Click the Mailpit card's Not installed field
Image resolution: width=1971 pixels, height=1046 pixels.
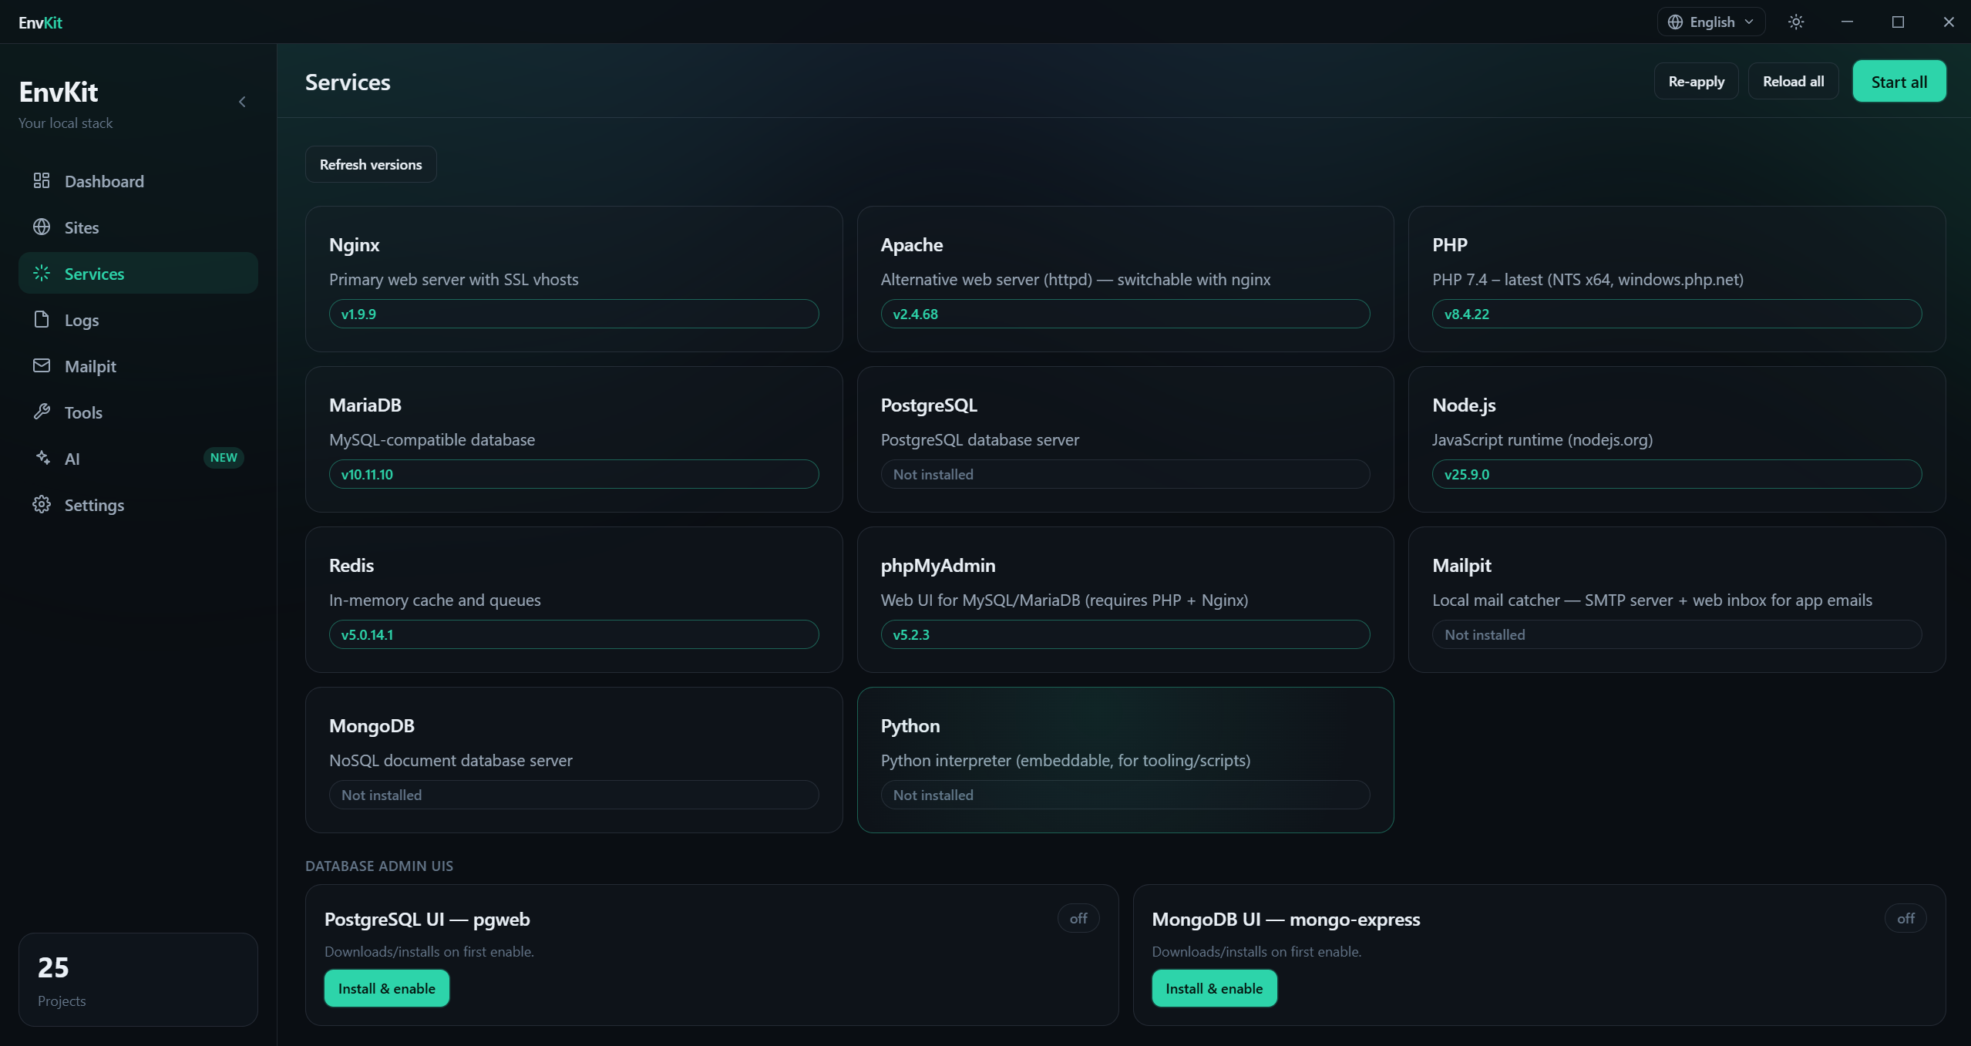tap(1677, 634)
